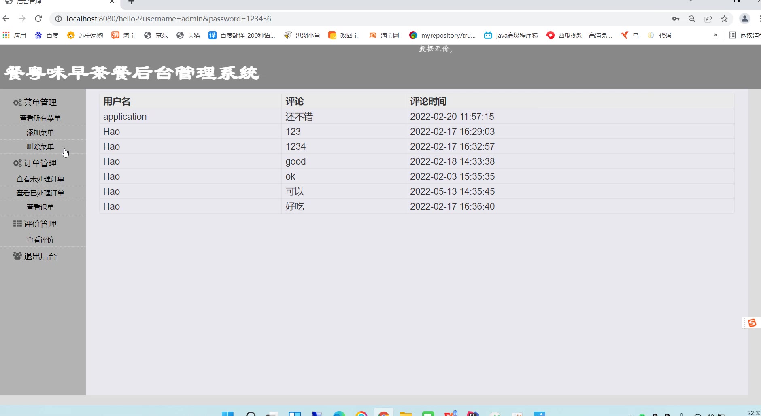Open 查看评价 in sidebar
This screenshot has width=761, height=416.
40,240
